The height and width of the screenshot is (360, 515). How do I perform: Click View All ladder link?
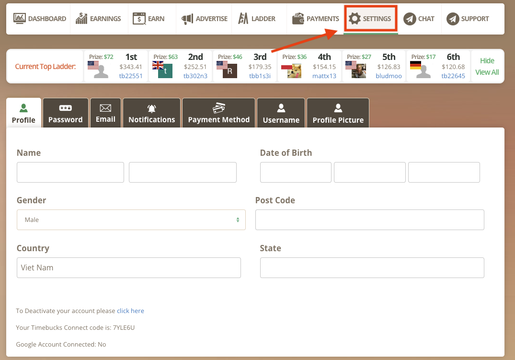coord(487,72)
